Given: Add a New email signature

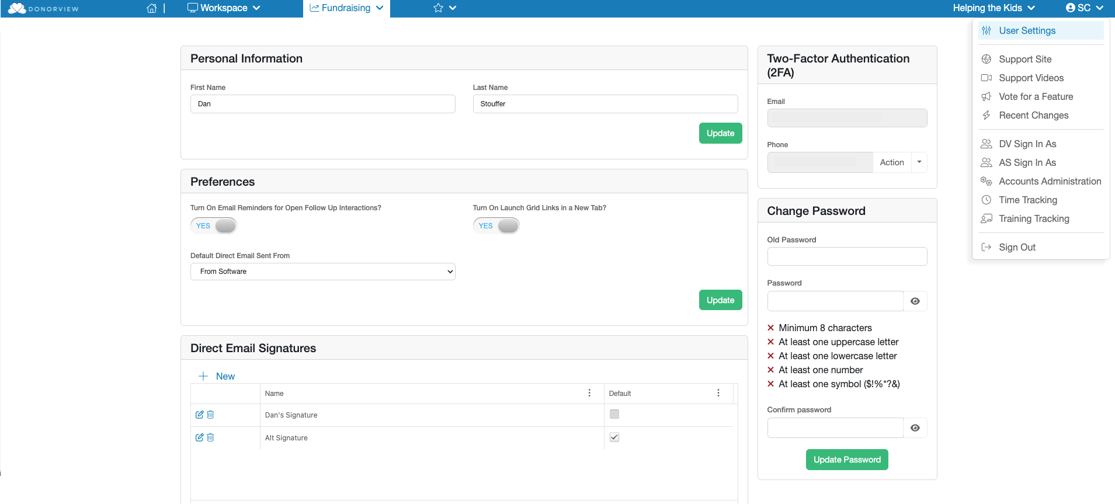Looking at the screenshot, I should point(217,376).
